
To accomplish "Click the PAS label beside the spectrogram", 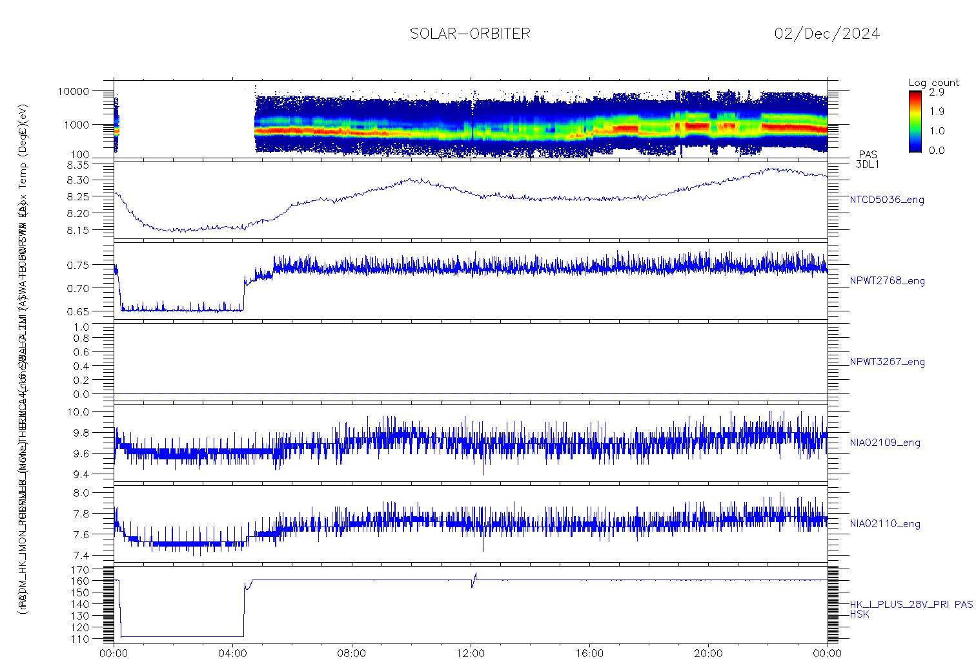I will pos(868,155).
